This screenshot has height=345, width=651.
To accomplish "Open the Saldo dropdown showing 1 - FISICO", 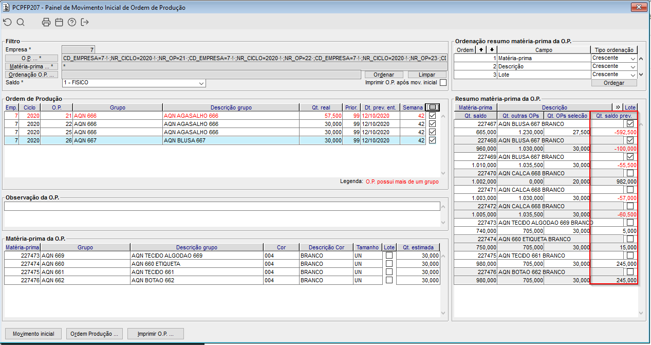I will coord(201,83).
